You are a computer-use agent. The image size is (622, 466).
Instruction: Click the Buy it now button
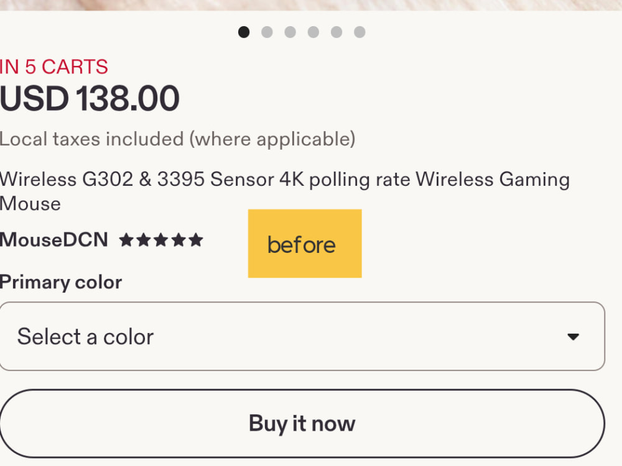[x=302, y=424]
